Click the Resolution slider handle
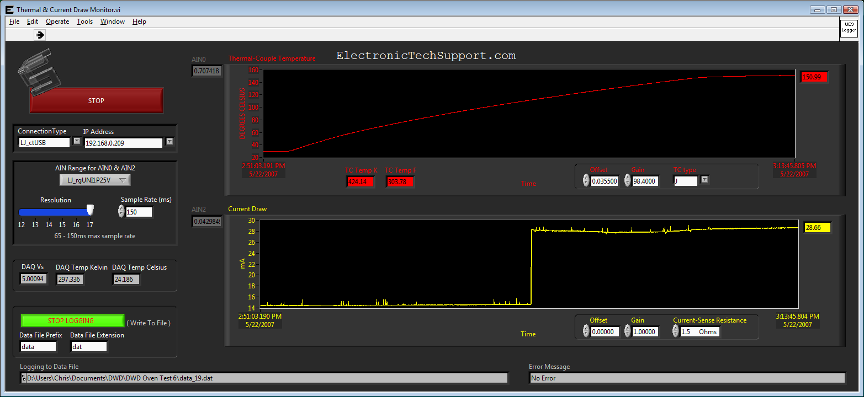The height and width of the screenshot is (397, 864). [90, 210]
